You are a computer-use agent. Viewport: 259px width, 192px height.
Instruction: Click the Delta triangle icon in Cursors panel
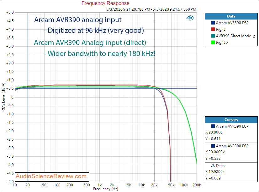pyautogui.click(x=213, y=165)
